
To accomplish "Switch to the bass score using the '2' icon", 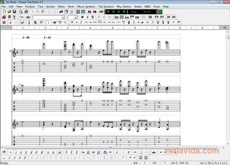I will (x=83, y=11).
